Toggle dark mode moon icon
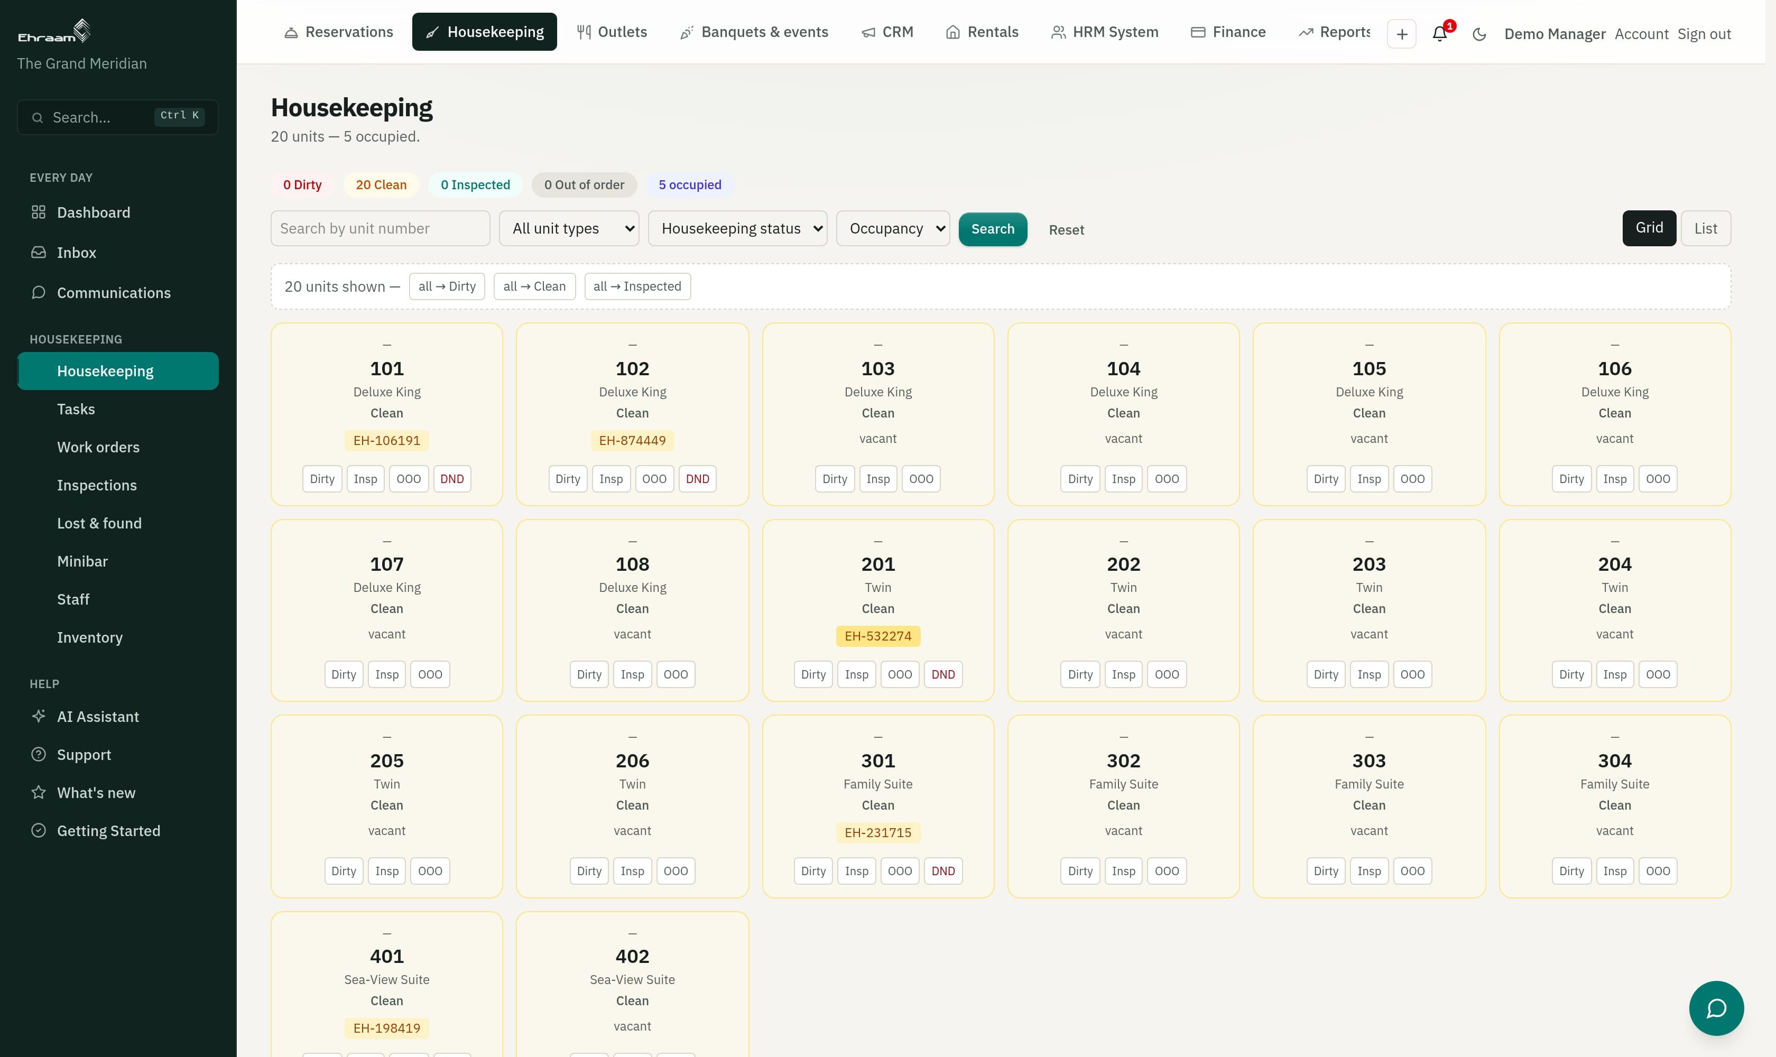This screenshot has height=1057, width=1776. tap(1479, 33)
